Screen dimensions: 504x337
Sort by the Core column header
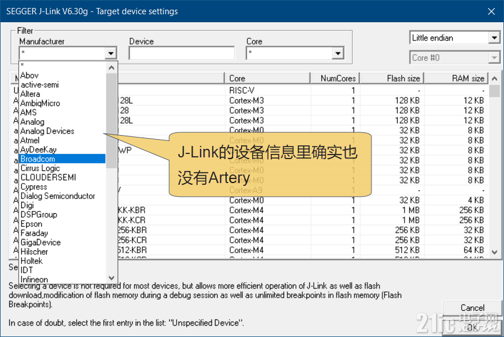pos(267,79)
